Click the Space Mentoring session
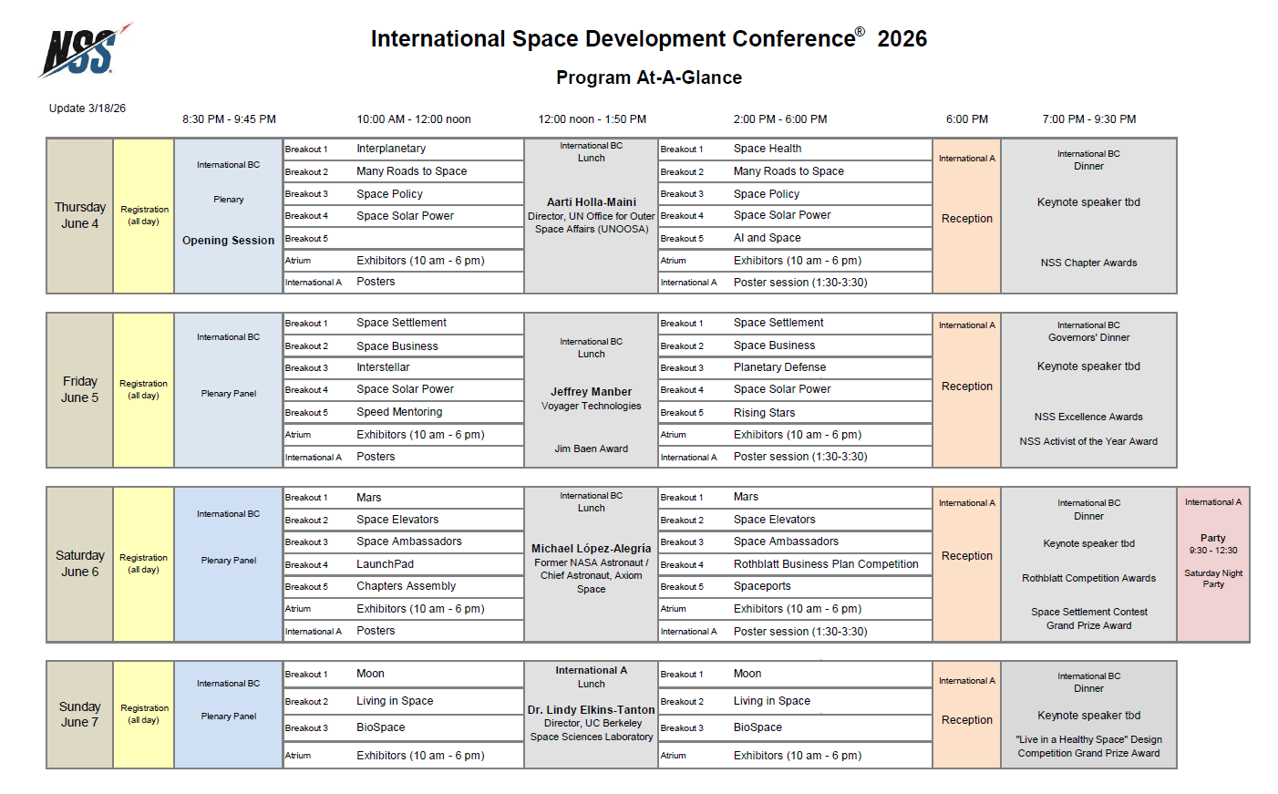 [x=399, y=412]
